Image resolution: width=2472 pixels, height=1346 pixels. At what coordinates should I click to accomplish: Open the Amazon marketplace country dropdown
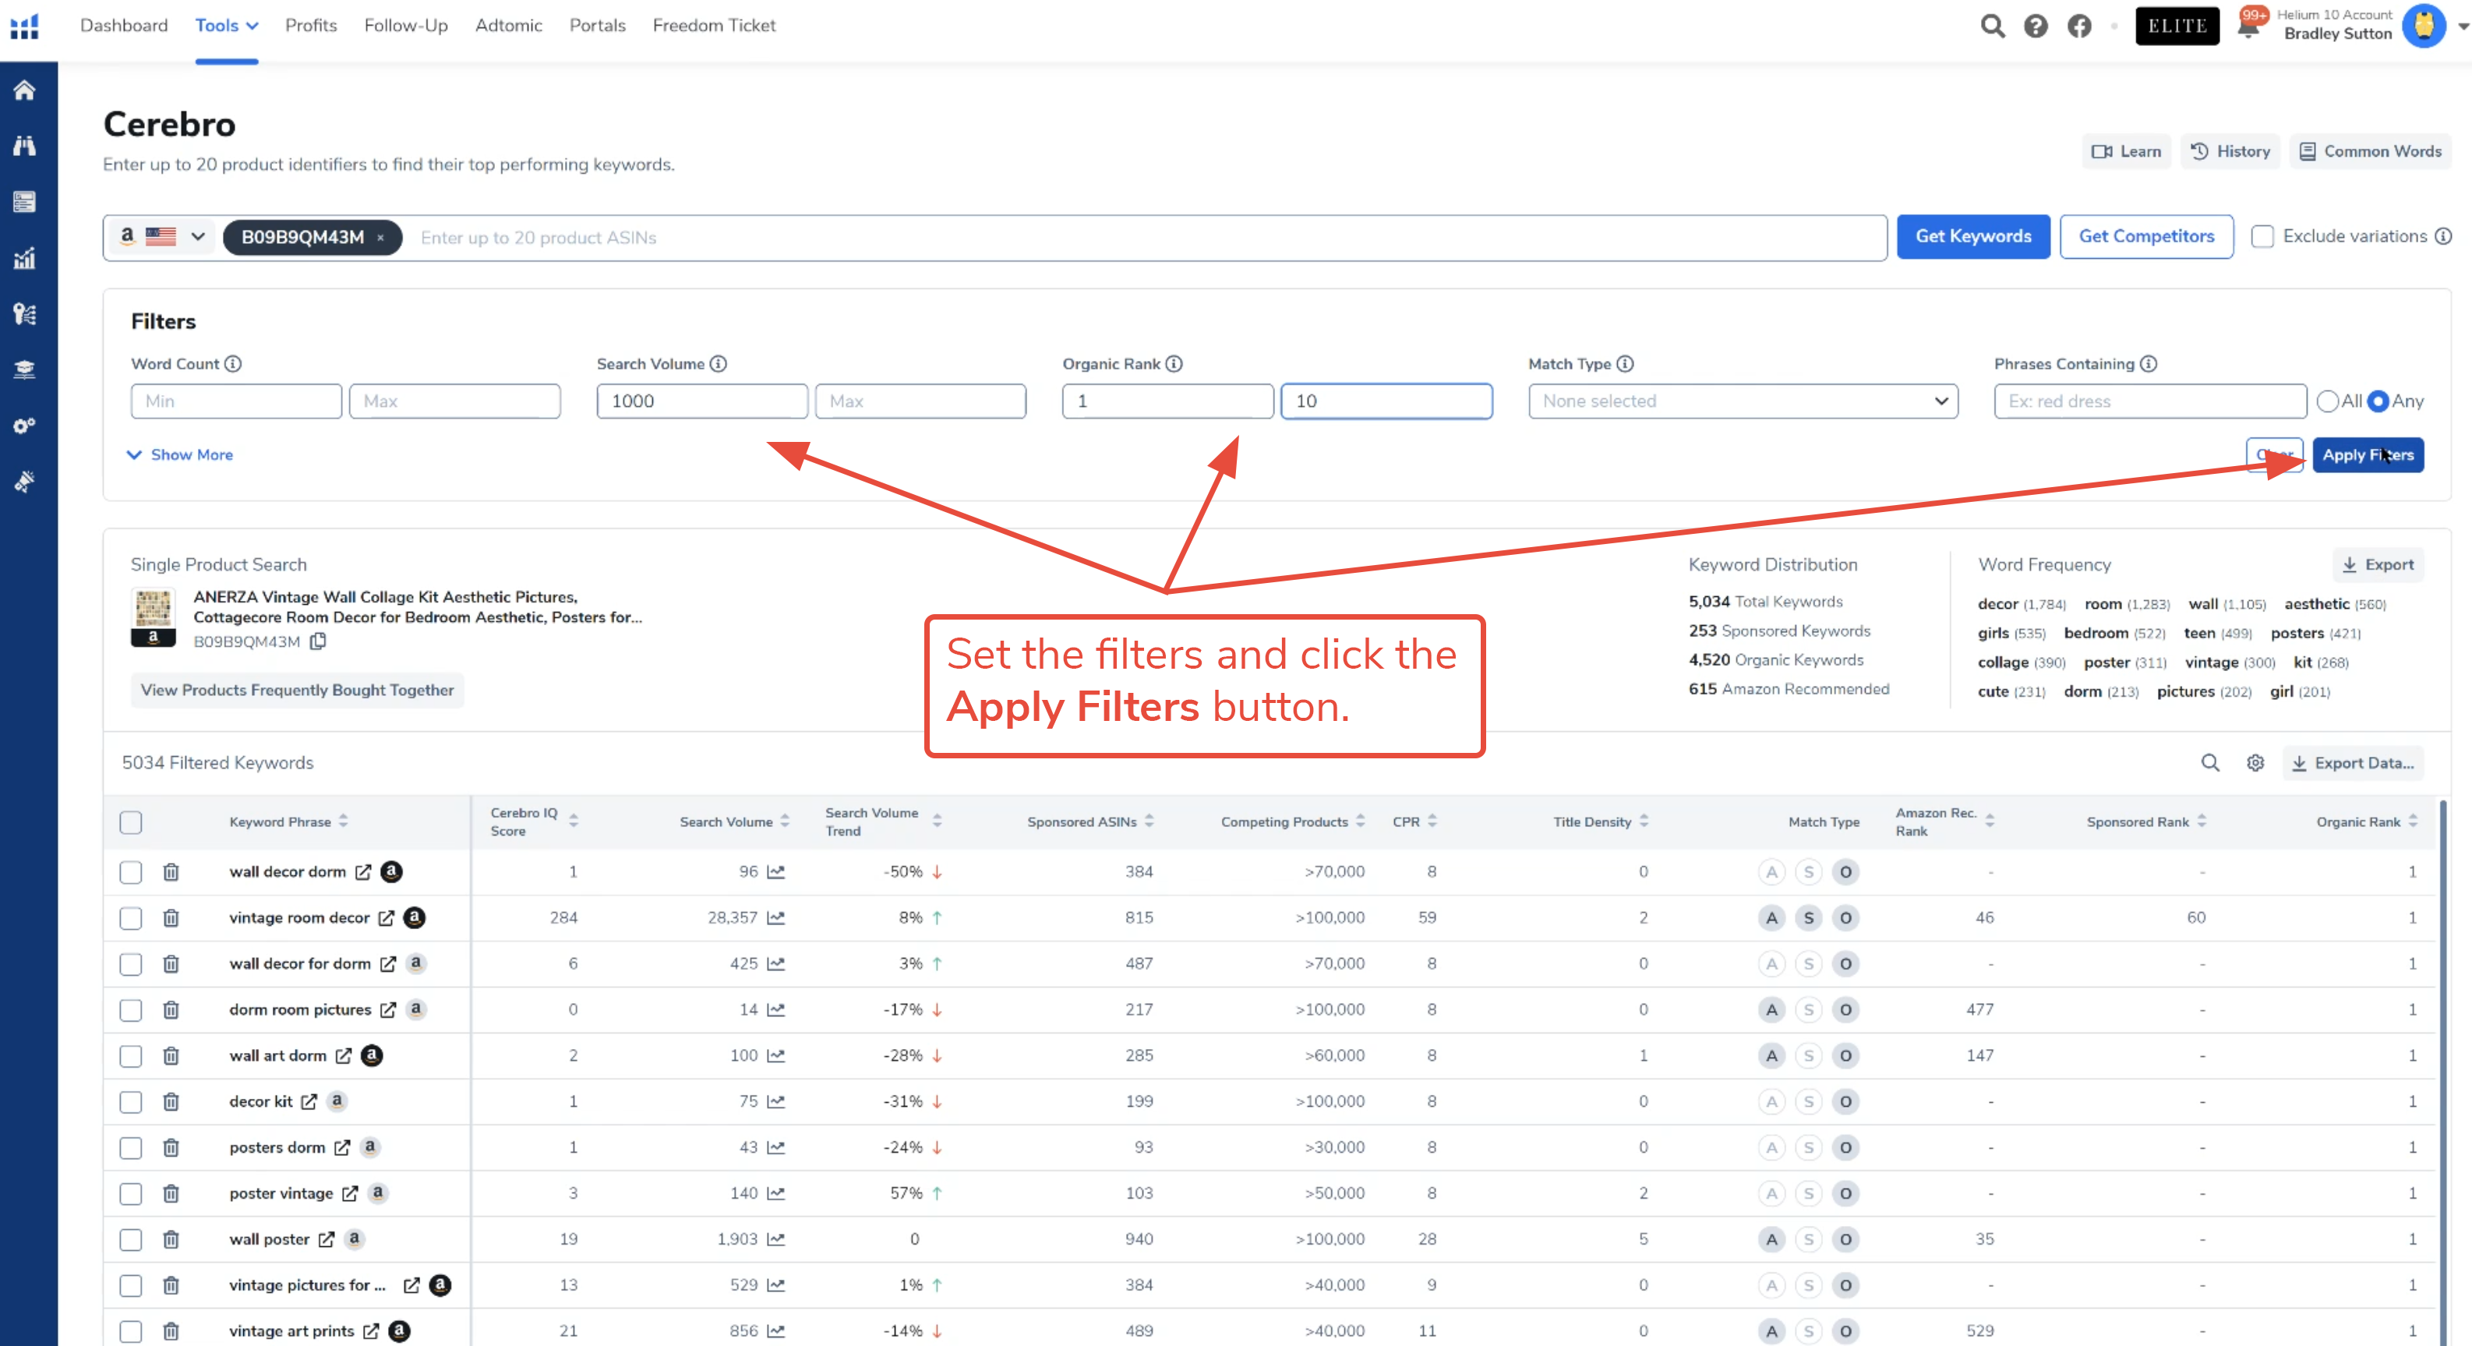click(163, 237)
